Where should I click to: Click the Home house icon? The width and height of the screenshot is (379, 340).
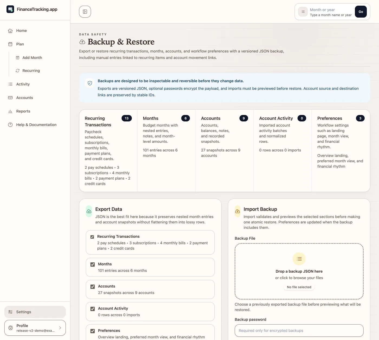click(x=10, y=31)
